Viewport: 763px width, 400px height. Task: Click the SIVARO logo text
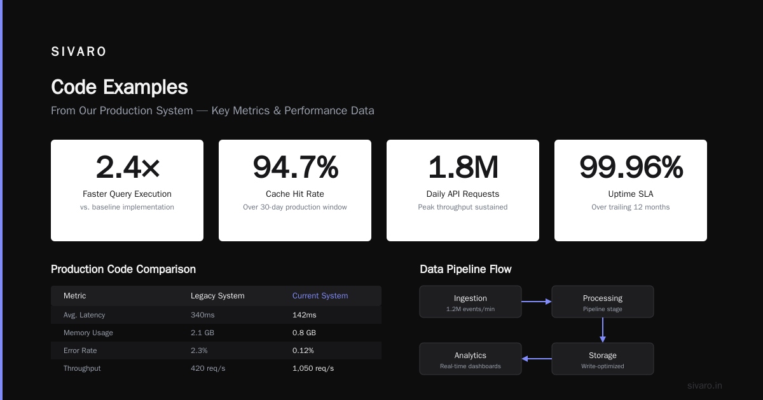tap(79, 52)
